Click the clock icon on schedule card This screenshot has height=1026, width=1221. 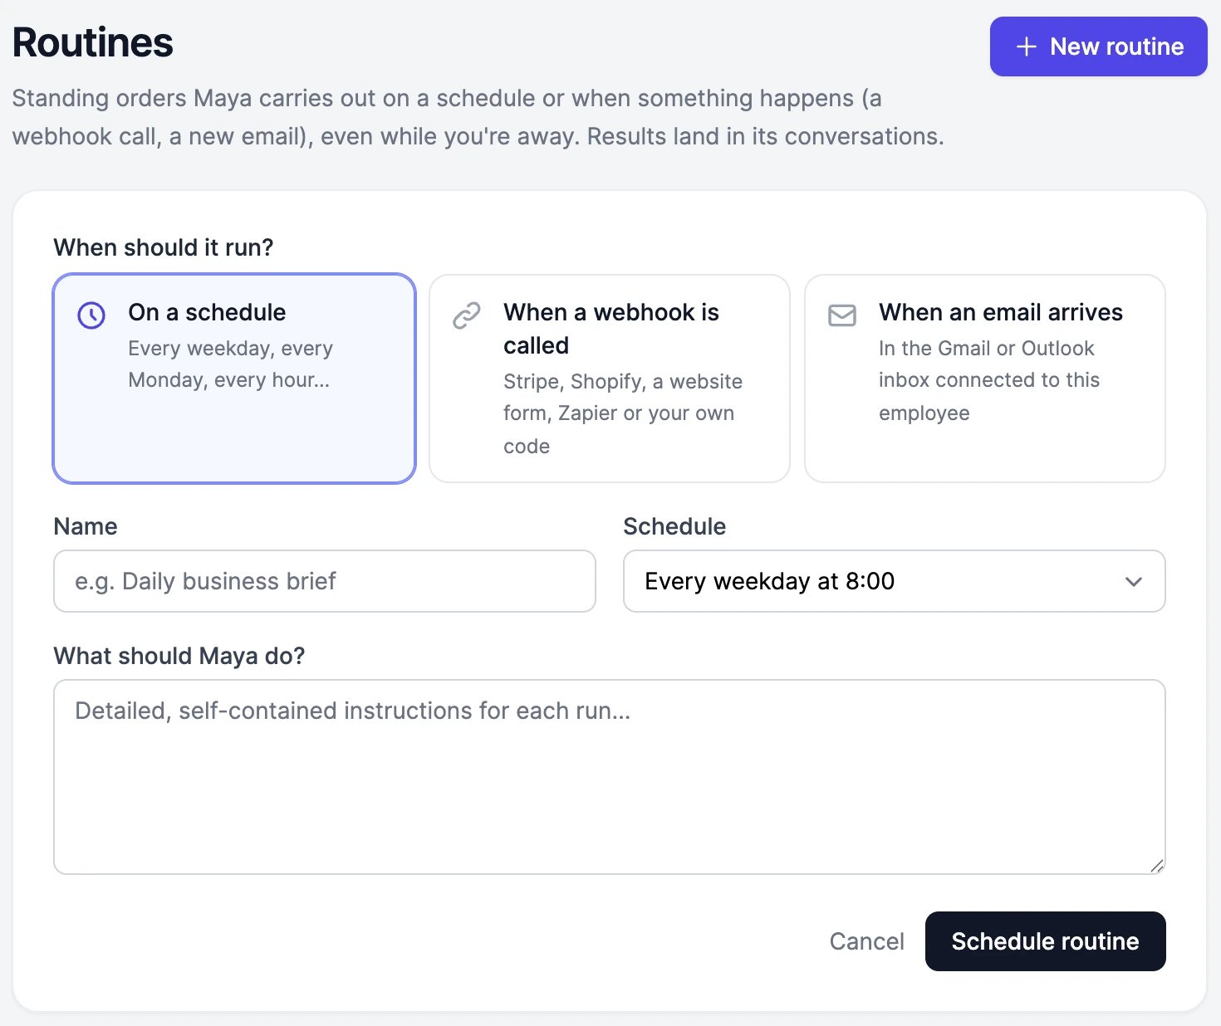click(91, 315)
